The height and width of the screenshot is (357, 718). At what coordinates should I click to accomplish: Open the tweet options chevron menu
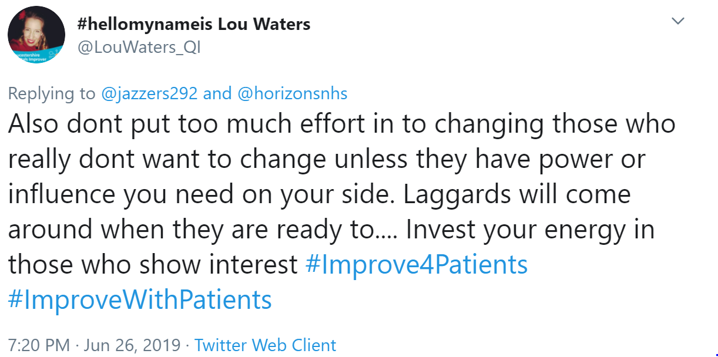tap(678, 22)
